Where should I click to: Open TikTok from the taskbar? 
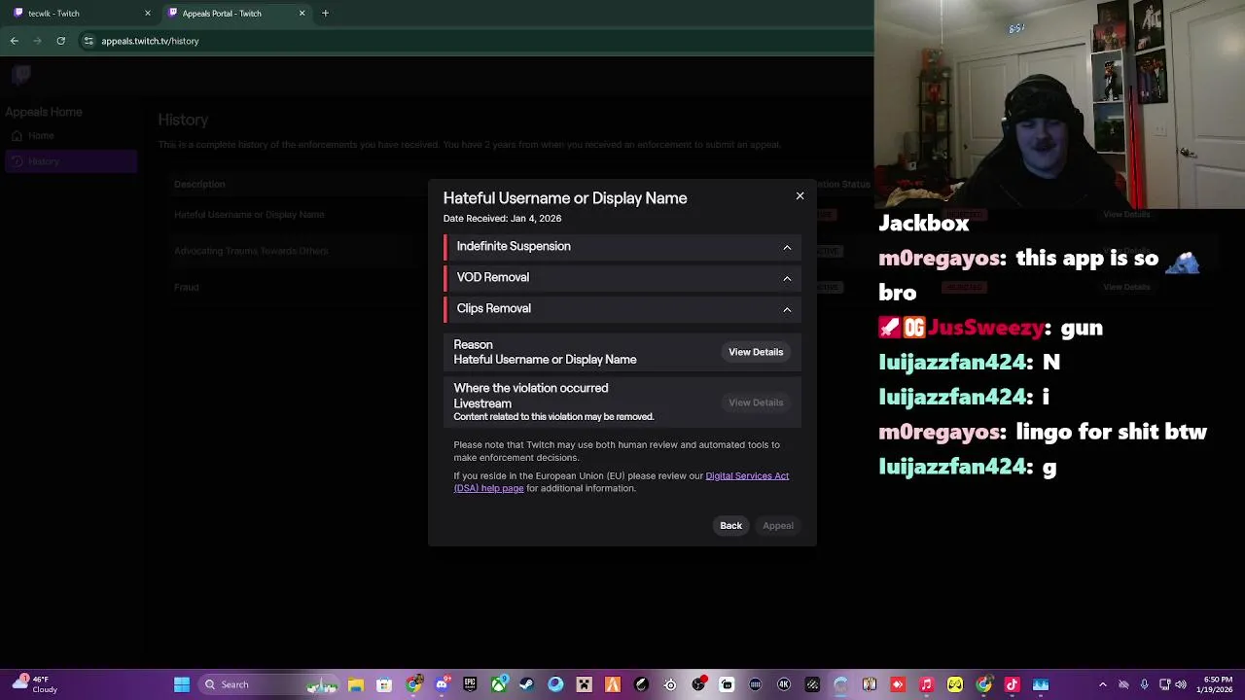click(1012, 684)
